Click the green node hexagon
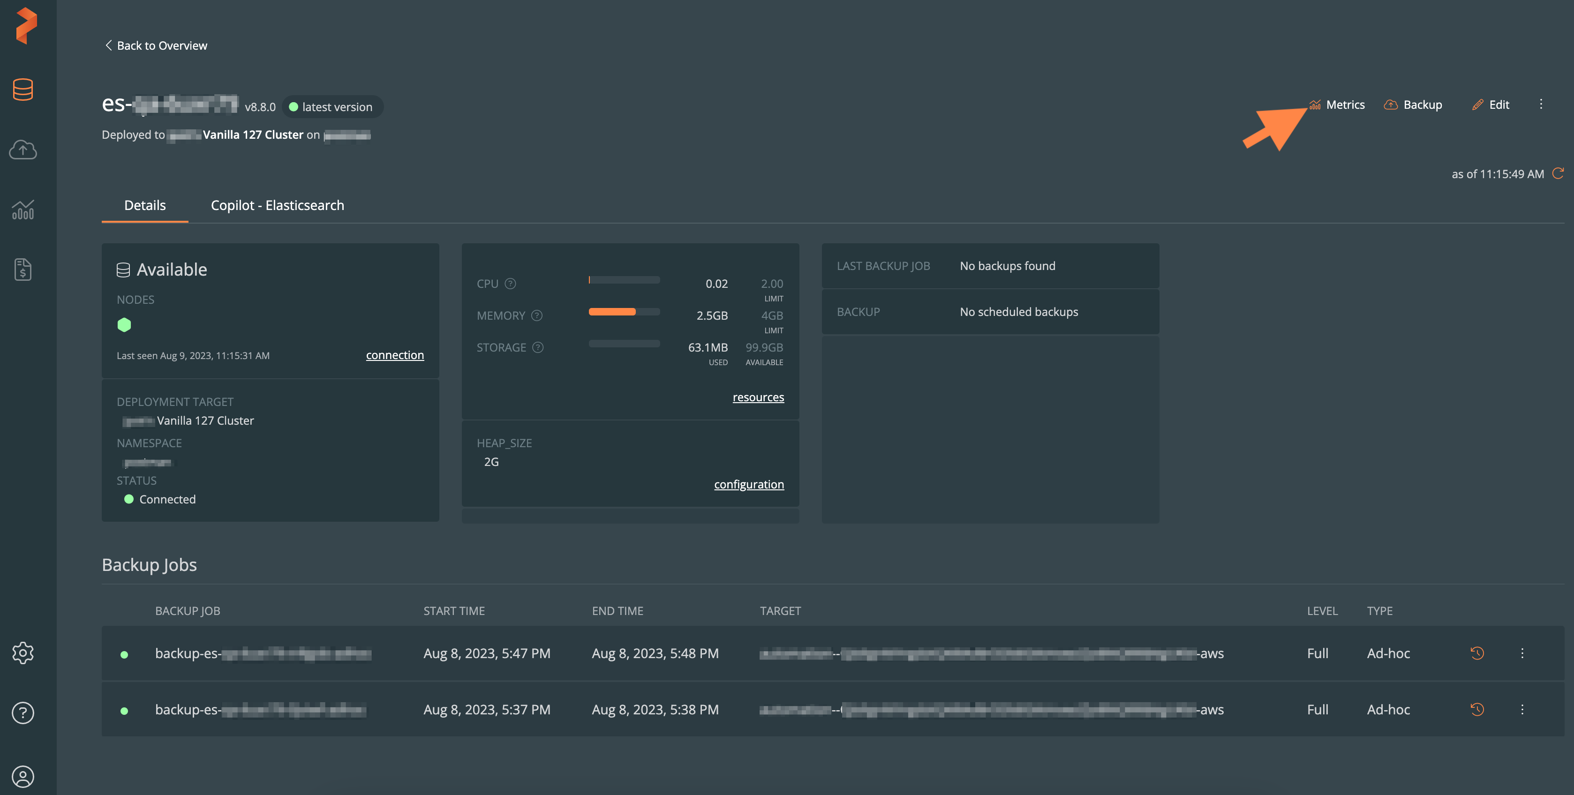The image size is (1574, 795). 124,324
